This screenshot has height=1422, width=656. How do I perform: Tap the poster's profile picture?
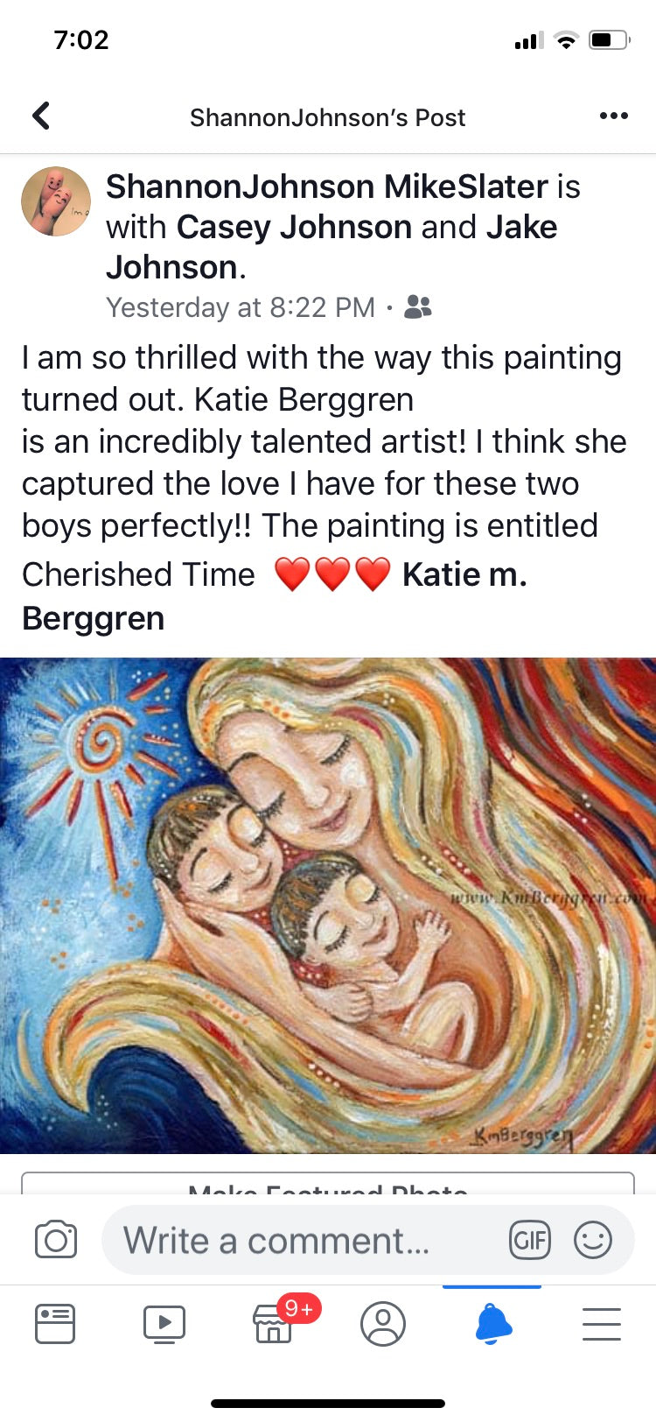[x=56, y=201]
